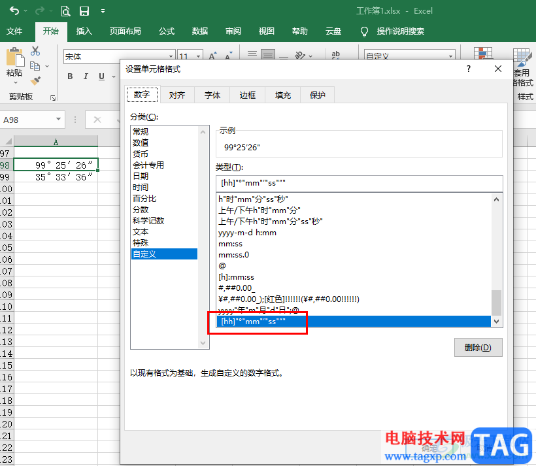This screenshot has height=466, width=536.
Task: Click the lightbulb tell-me search icon
Action: (364, 32)
